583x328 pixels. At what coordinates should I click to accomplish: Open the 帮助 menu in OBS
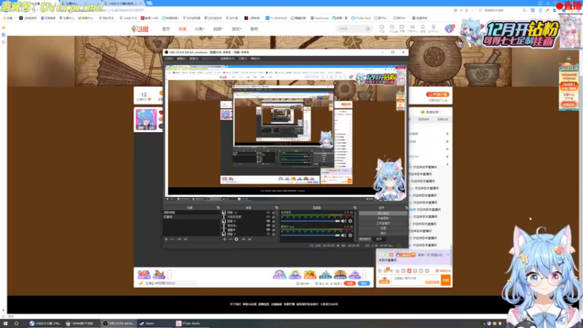255,59
